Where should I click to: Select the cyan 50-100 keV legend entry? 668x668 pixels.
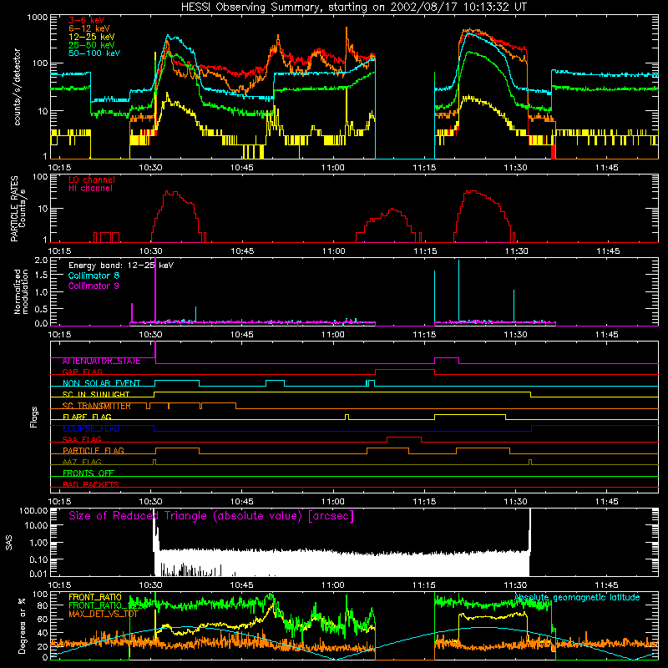(94, 53)
